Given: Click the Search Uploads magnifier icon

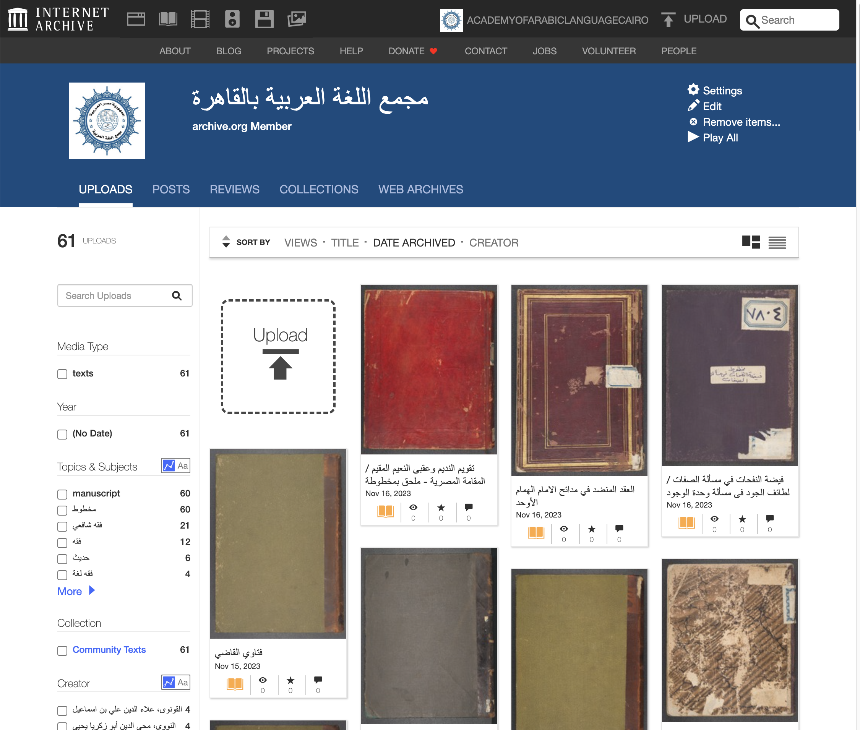Looking at the screenshot, I should pyautogui.click(x=177, y=295).
